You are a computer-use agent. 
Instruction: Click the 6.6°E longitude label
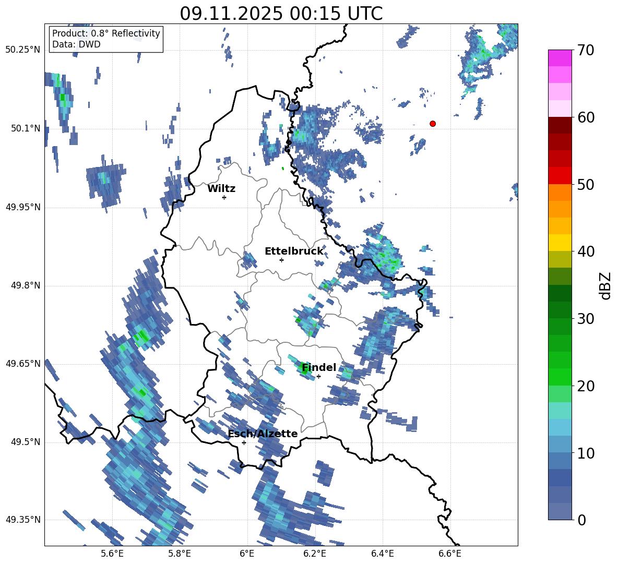click(450, 554)
